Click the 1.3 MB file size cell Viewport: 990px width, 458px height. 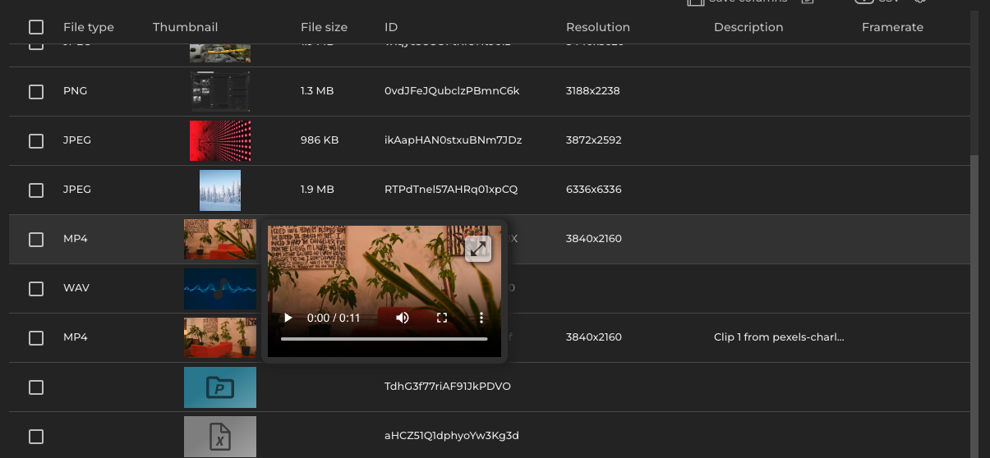[317, 91]
